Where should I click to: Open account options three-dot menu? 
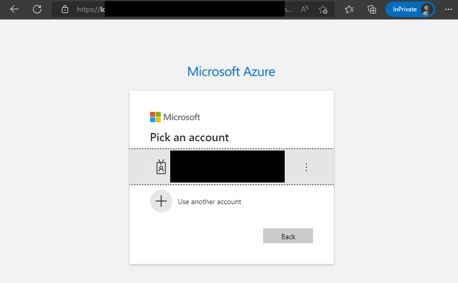(306, 167)
